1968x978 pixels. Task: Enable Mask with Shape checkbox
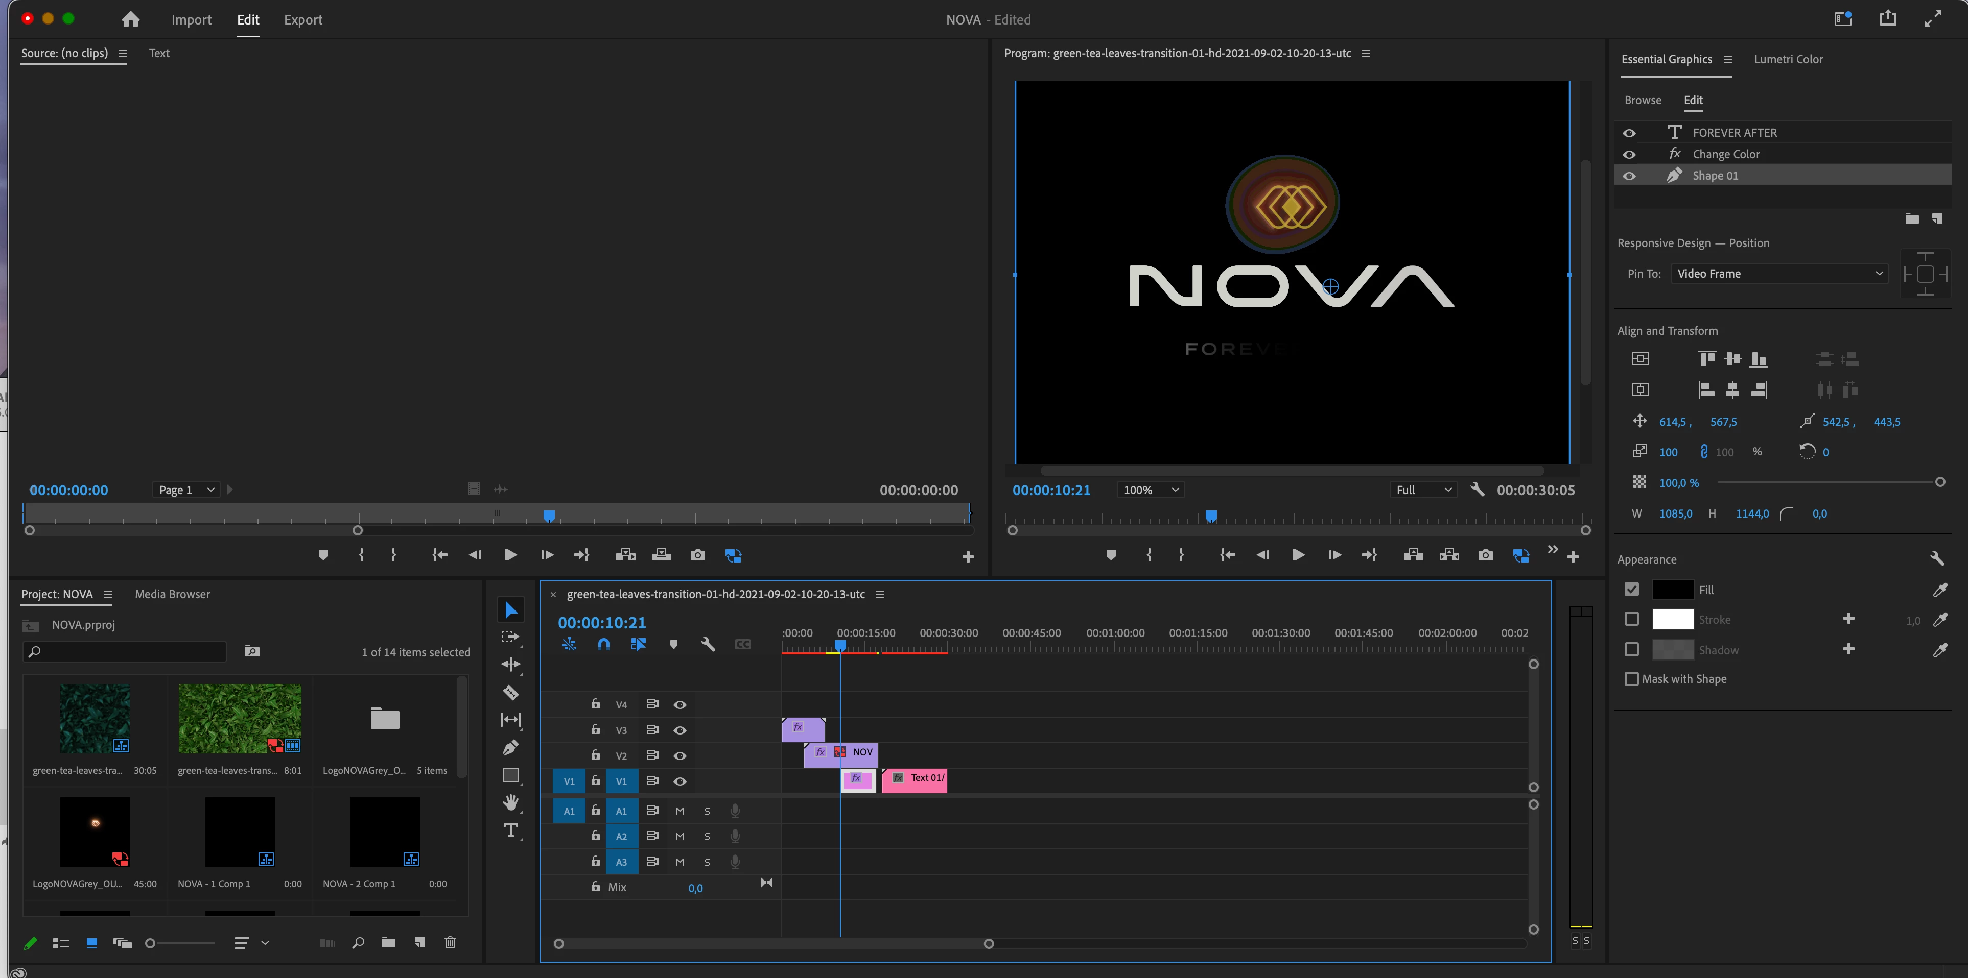click(1631, 679)
